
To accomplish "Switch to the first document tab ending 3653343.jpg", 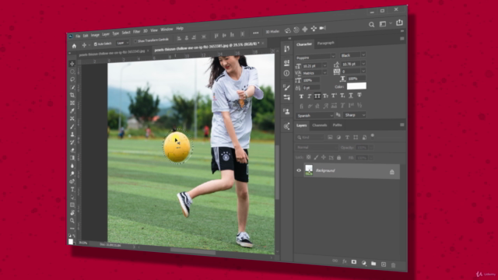I will [x=112, y=54].
